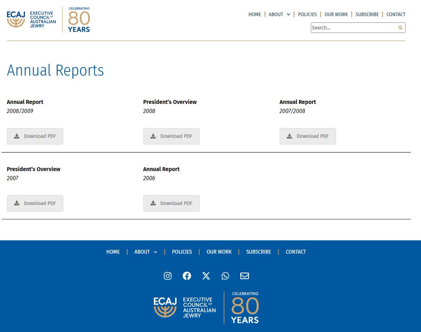Expand About chevron in footer menu
The width and height of the screenshot is (421, 332).
tap(155, 252)
